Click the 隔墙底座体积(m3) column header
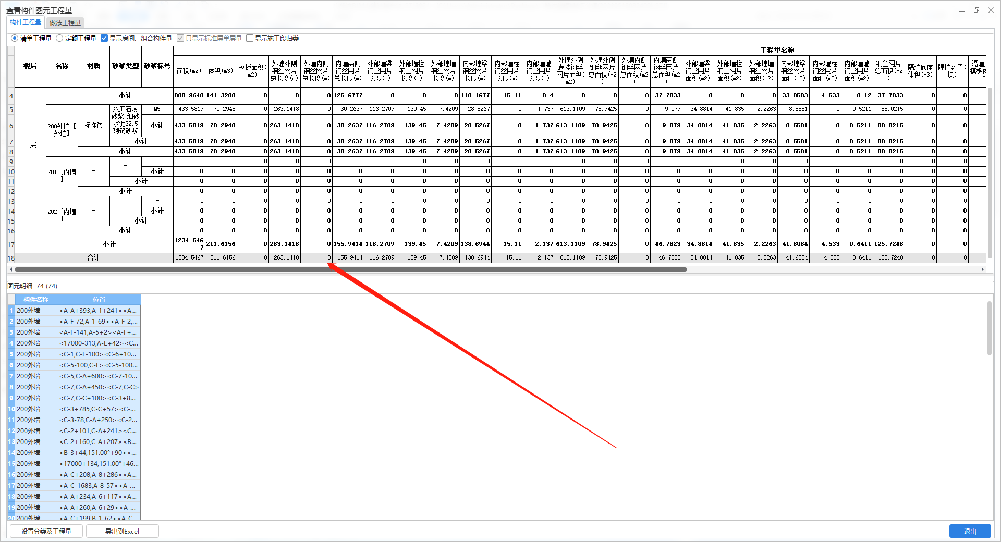Image resolution: width=1001 pixels, height=542 pixels. (x=920, y=71)
